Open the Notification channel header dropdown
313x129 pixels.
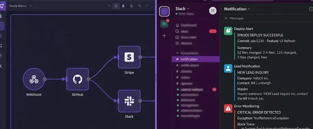pyautogui.click(x=237, y=9)
